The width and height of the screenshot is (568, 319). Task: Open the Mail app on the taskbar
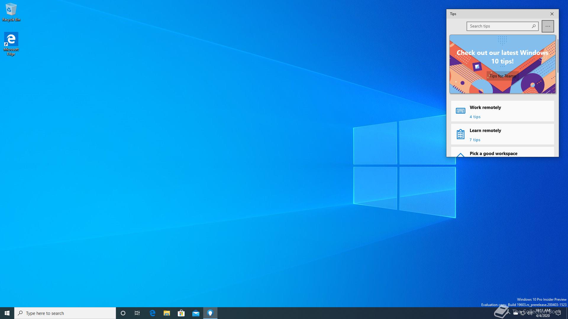[x=196, y=313]
